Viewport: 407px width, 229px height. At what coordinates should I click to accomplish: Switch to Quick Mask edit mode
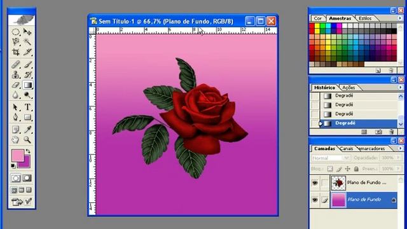tap(27, 178)
